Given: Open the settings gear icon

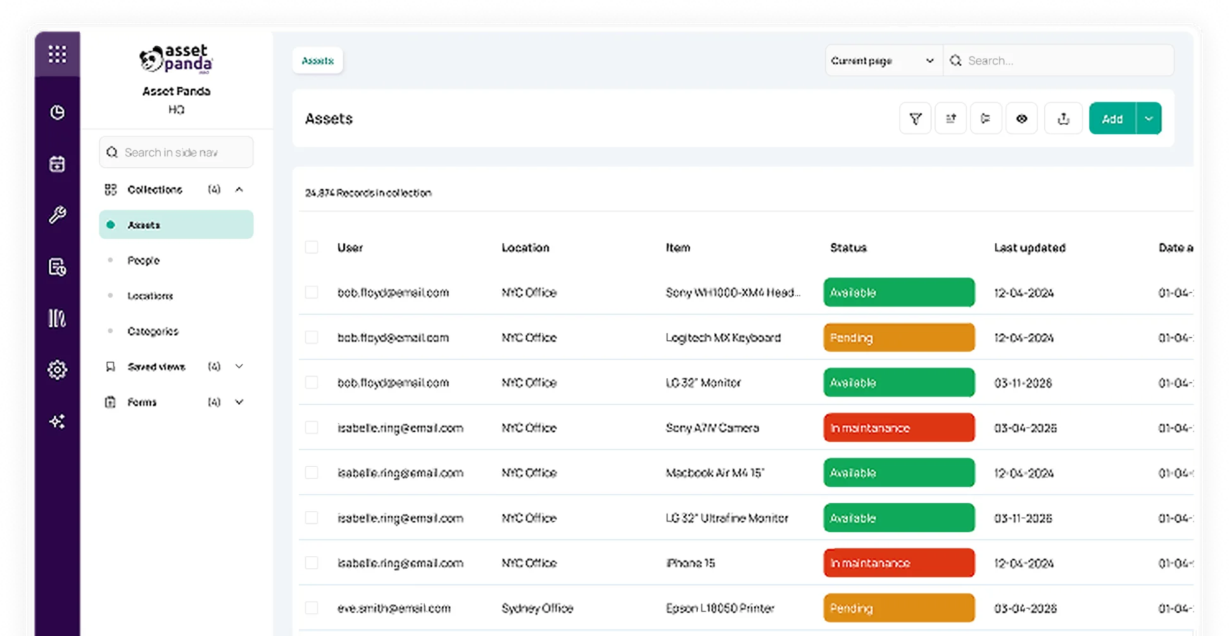Looking at the screenshot, I should coord(57,369).
